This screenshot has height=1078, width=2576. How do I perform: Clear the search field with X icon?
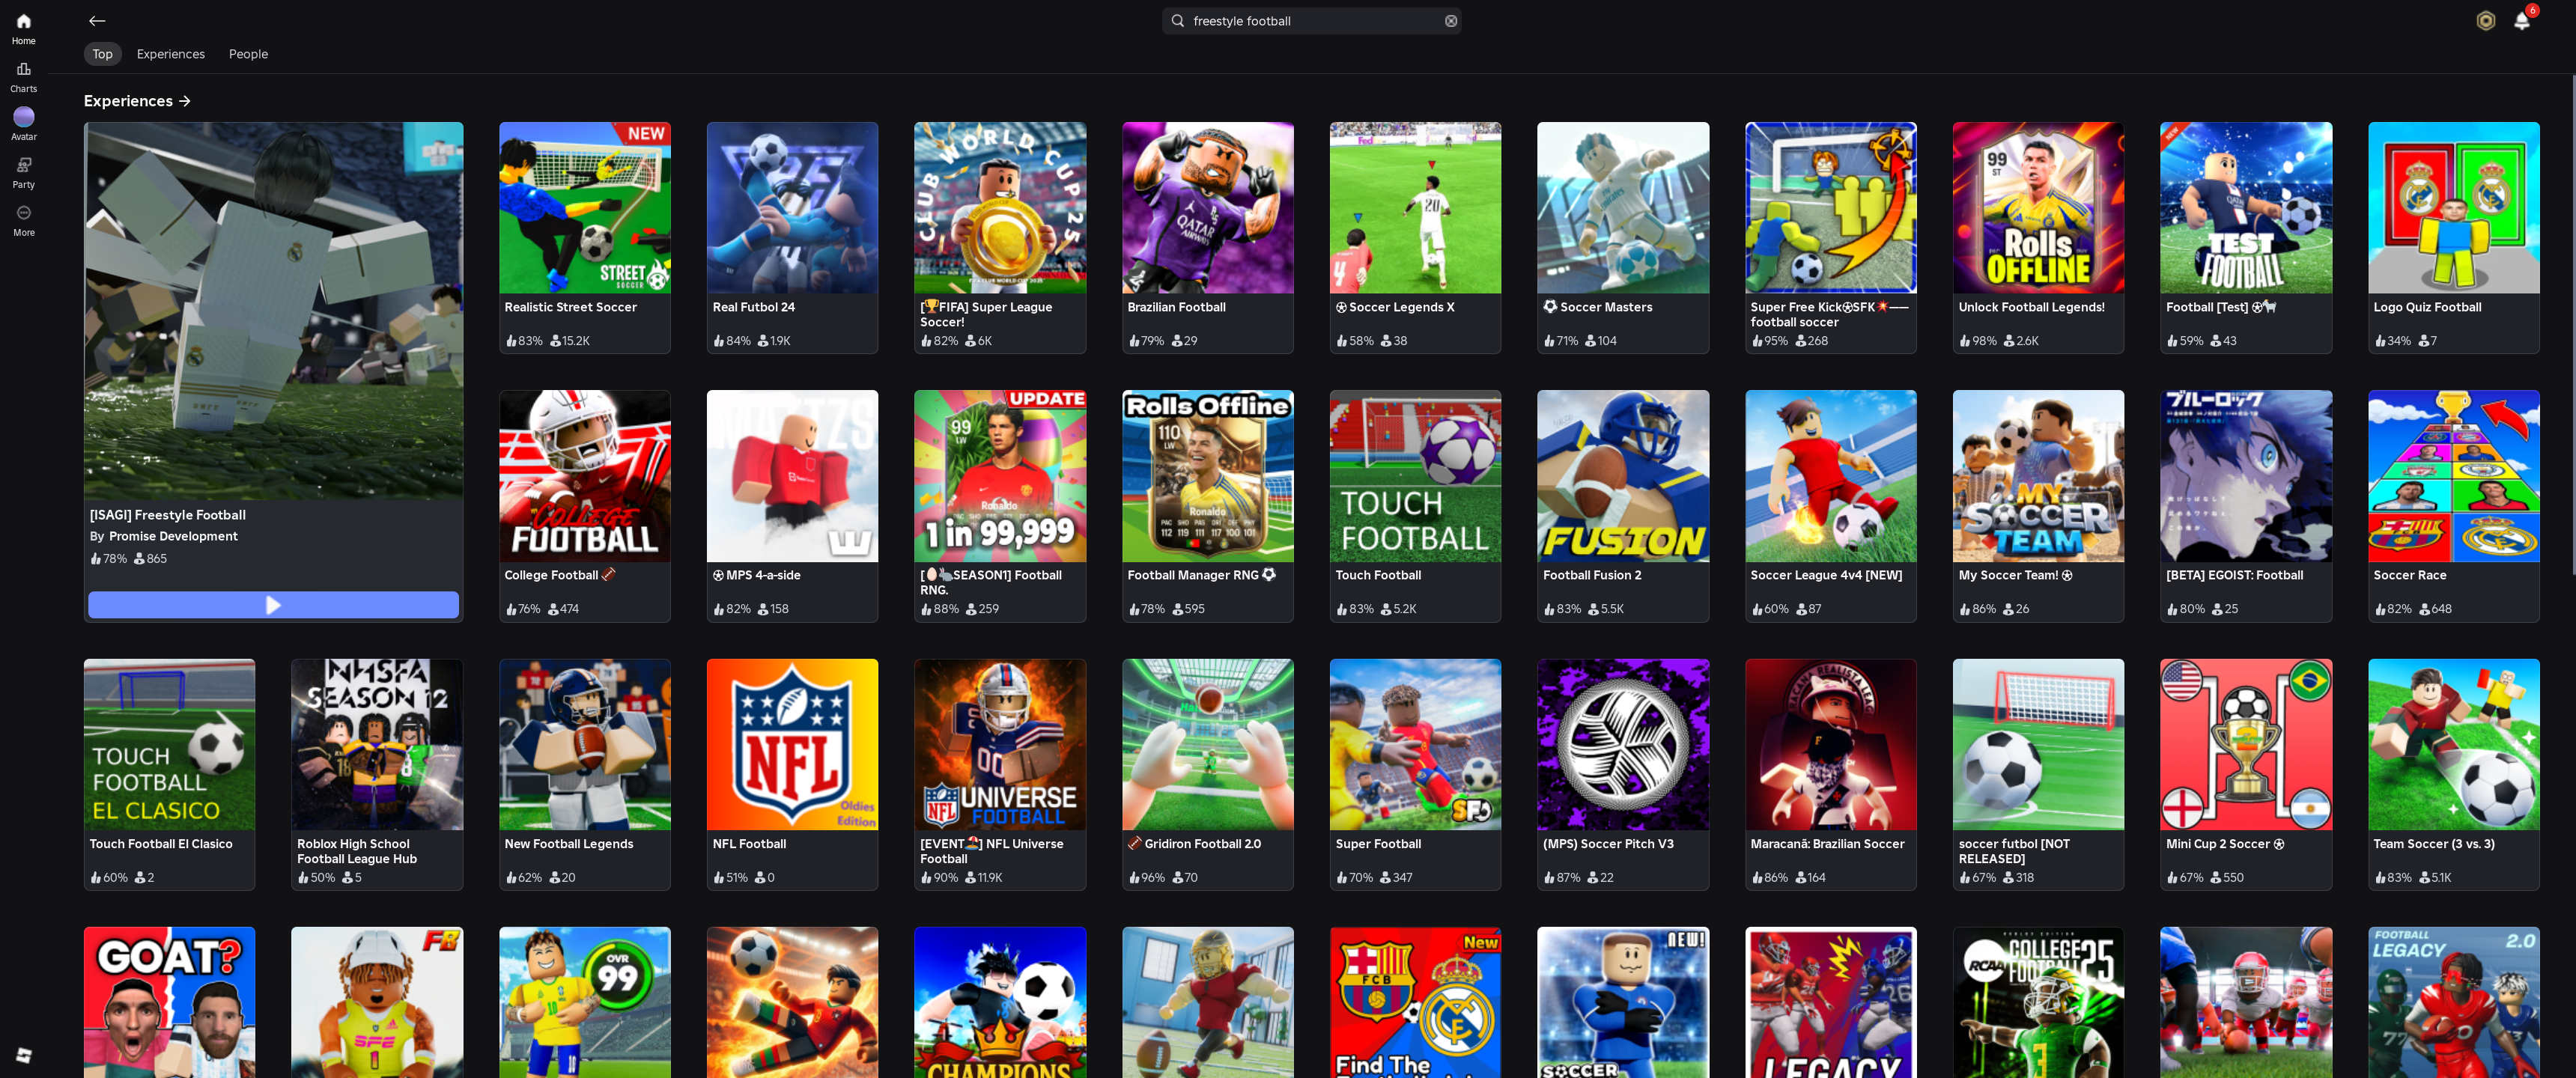(x=1450, y=21)
